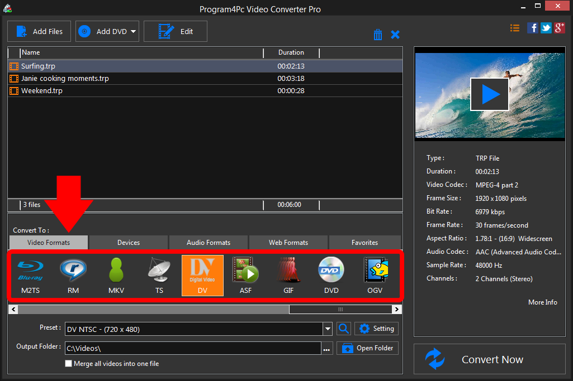Viewport: 573px width, 381px height.
Task: Choose GIF as the output format
Action: point(288,275)
